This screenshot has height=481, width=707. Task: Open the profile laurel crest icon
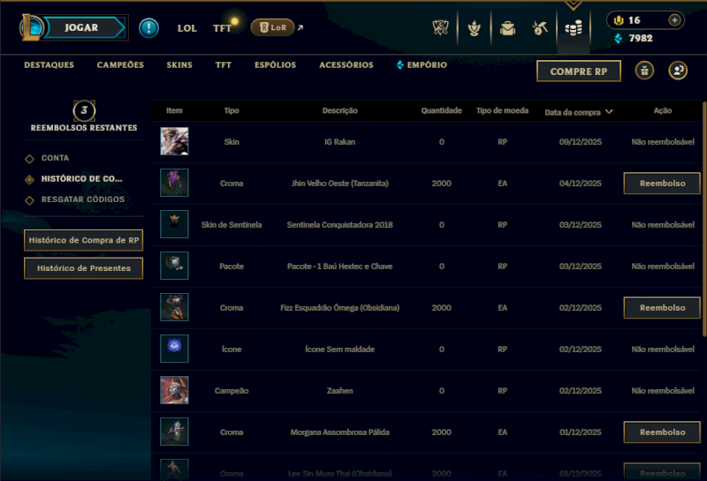pyautogui.click(x=474, y=28)
